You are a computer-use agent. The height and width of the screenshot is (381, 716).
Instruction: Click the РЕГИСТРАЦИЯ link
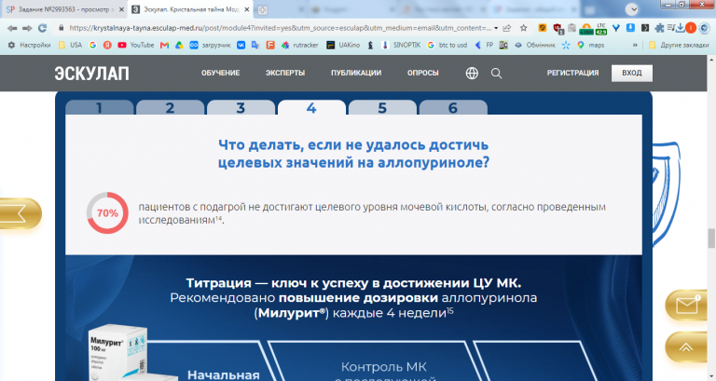(572, 73)
